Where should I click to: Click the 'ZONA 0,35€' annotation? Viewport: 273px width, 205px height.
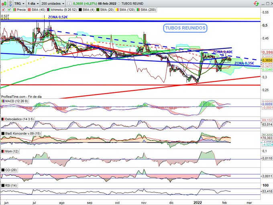pos(244,63)
